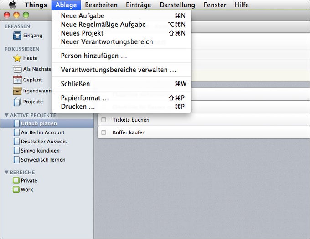Choose Schließen in the Ablage menu
Image resolution: width=310 pixels, height=239 pixels.
coord(121,84)
